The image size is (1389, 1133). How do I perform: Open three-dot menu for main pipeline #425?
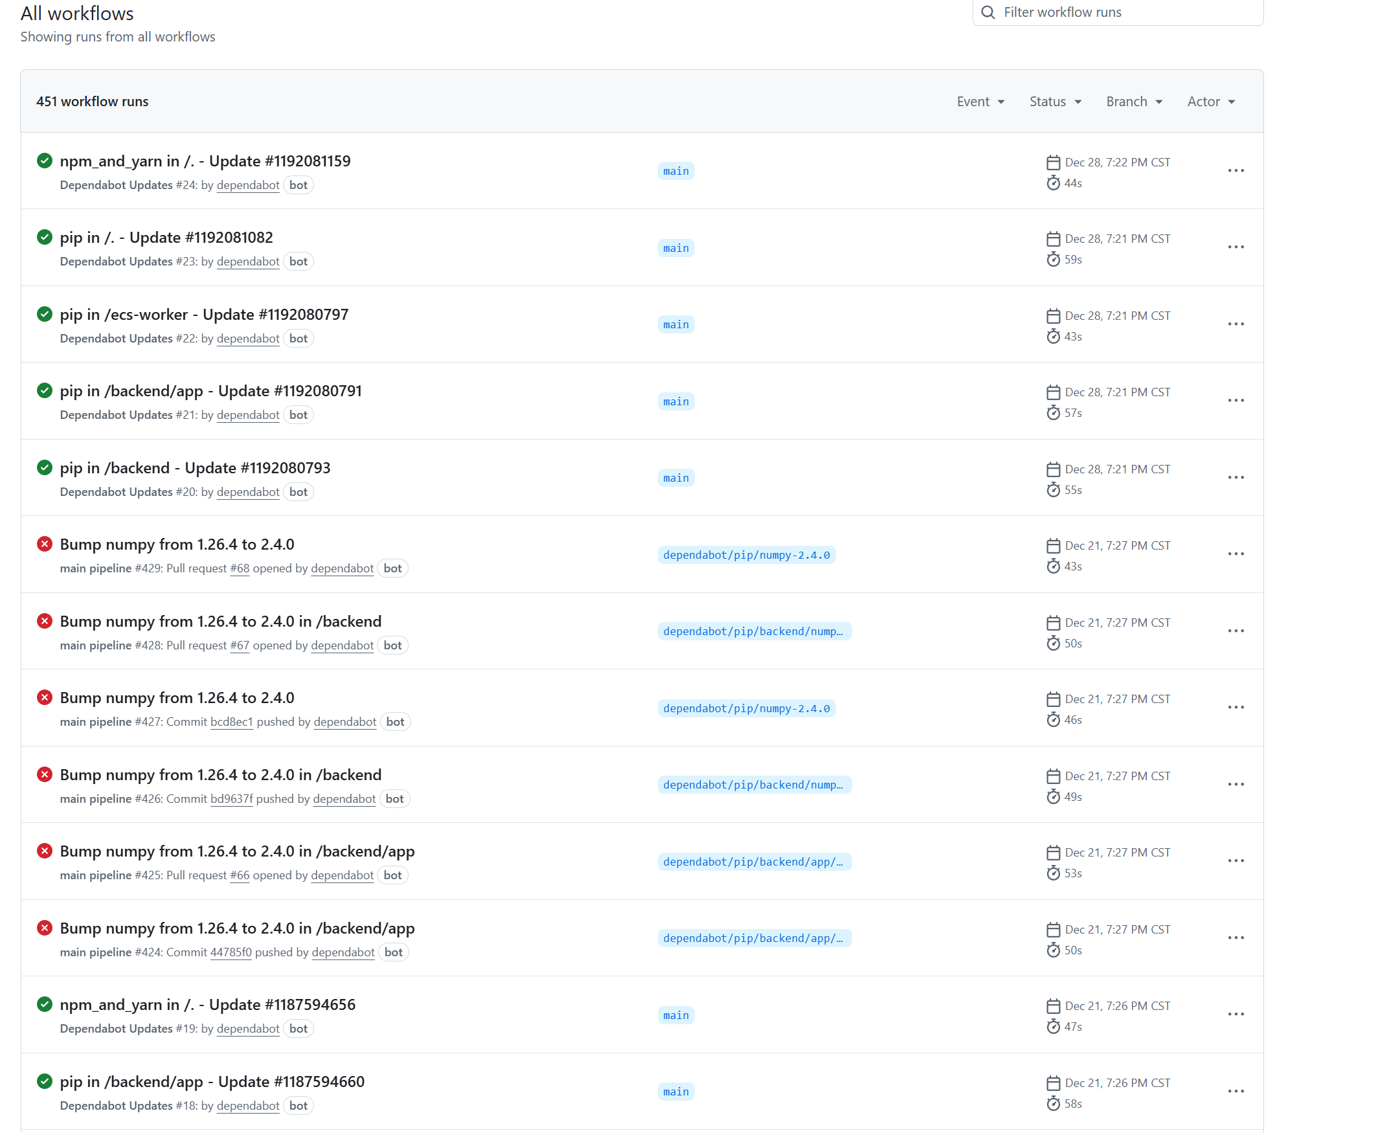1236,861
